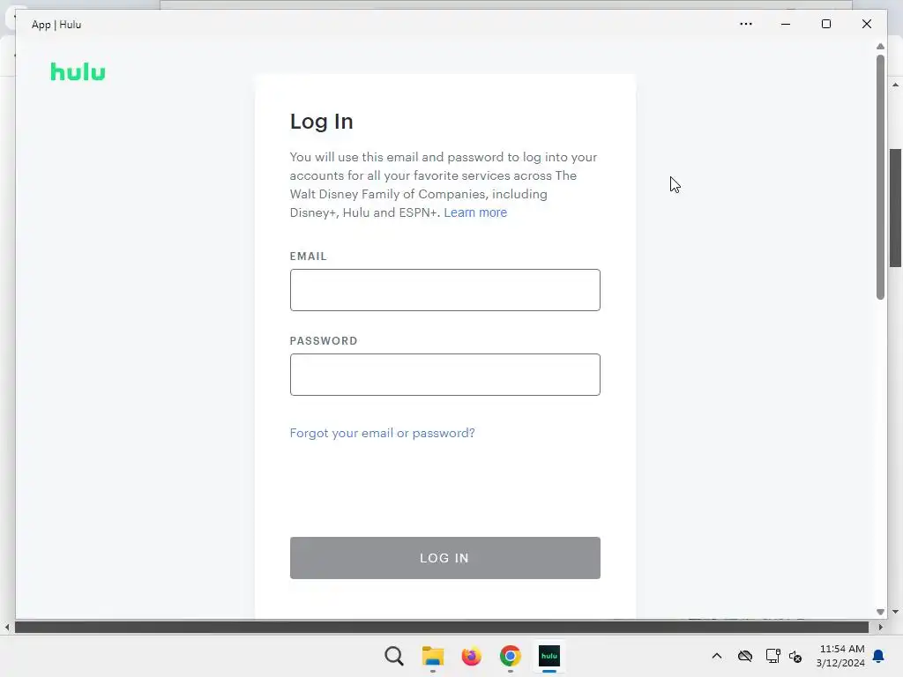Click the EMAIL field label
This screenshot has height=677, width=903.
[308, 257]
